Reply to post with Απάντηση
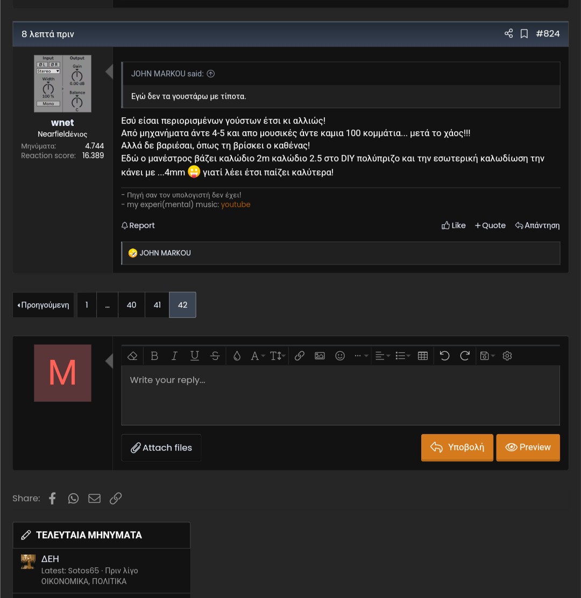Viewport: 581px width, 598px height. [537, 225]
